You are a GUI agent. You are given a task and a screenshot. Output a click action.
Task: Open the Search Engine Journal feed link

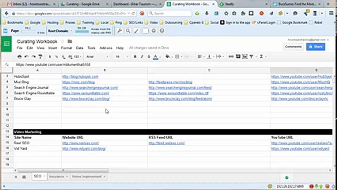(180, 88)
